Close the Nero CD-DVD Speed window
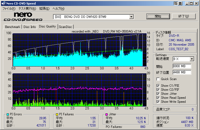The width and height of the screenshot is (200, 130). (x=196, y=3)
